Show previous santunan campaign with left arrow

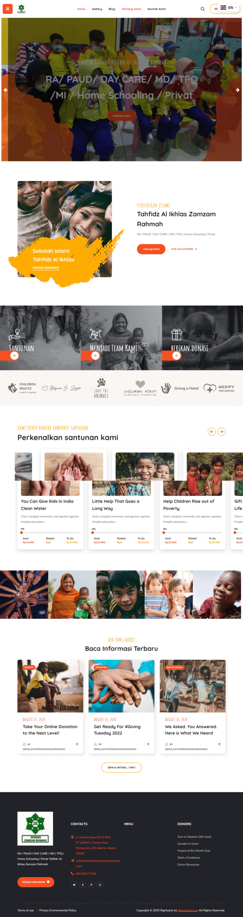(x=212, y=432)
